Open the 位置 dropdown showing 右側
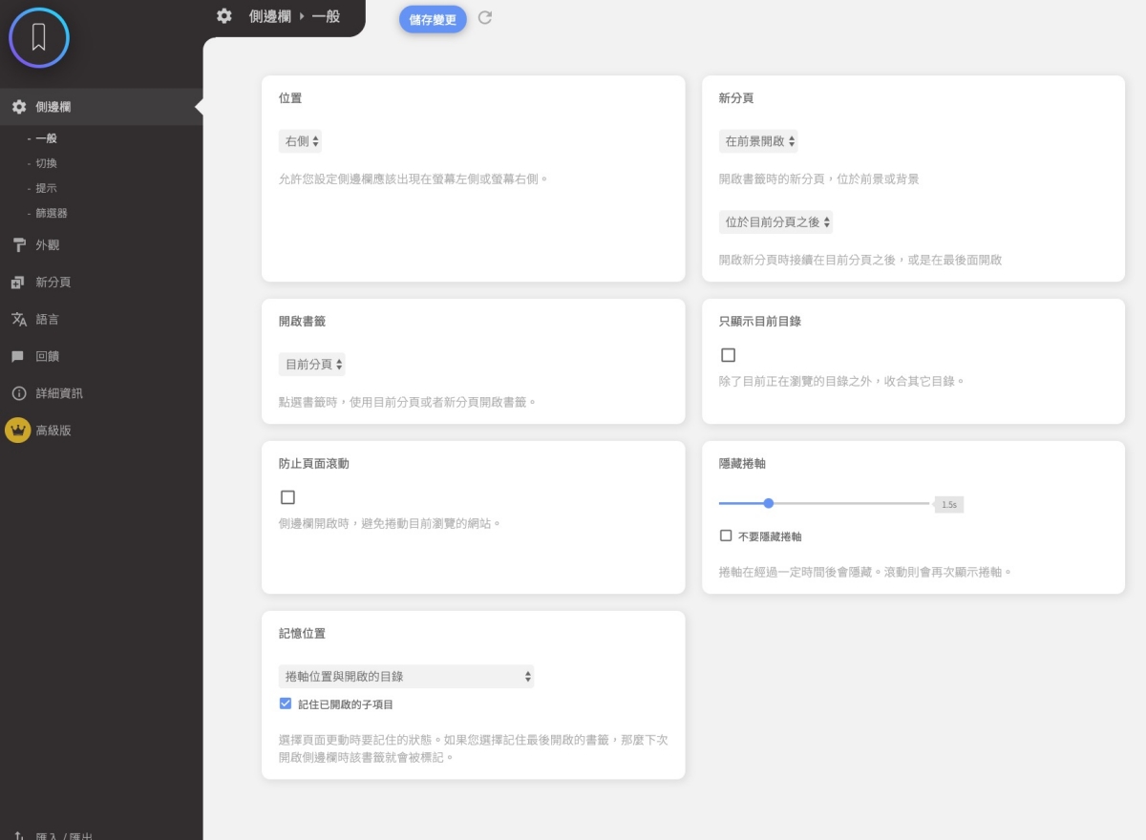The image size is (1146, 840). click(x=301, y=141)
